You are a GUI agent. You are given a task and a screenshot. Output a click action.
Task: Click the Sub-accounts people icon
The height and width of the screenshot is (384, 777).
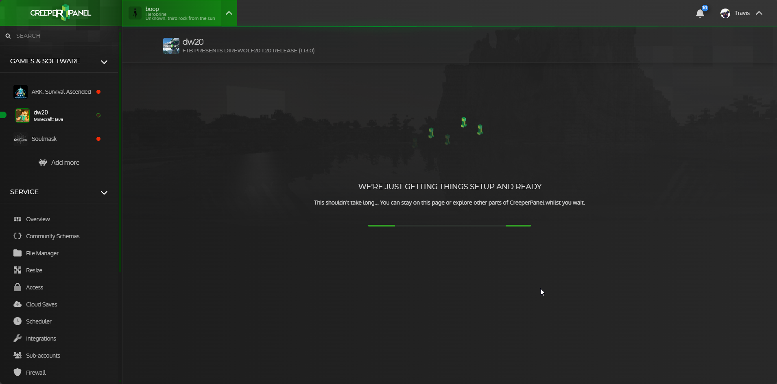point(17,355)
